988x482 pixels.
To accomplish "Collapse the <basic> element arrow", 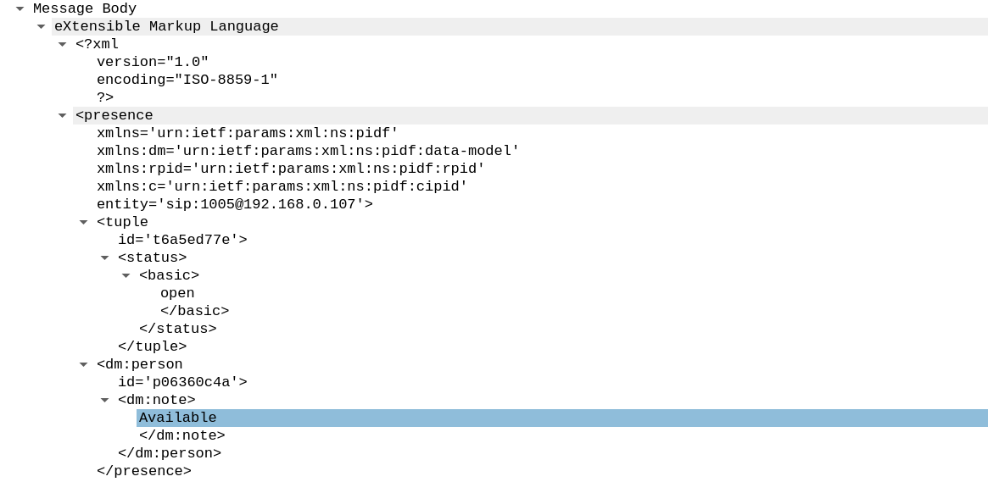I will pos(126,275).
